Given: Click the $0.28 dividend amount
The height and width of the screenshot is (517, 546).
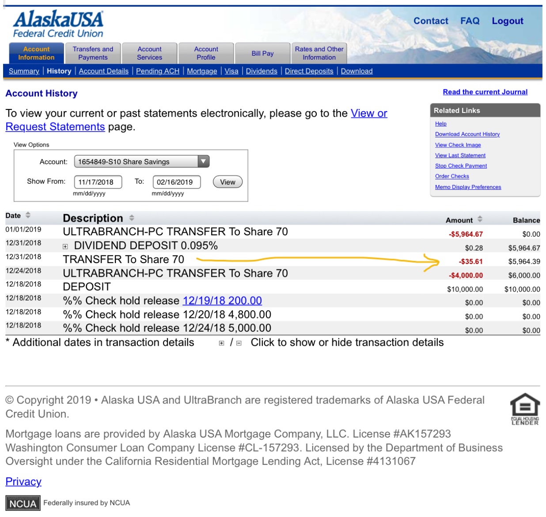Looking at the screenshot, I should click(474, 248).
